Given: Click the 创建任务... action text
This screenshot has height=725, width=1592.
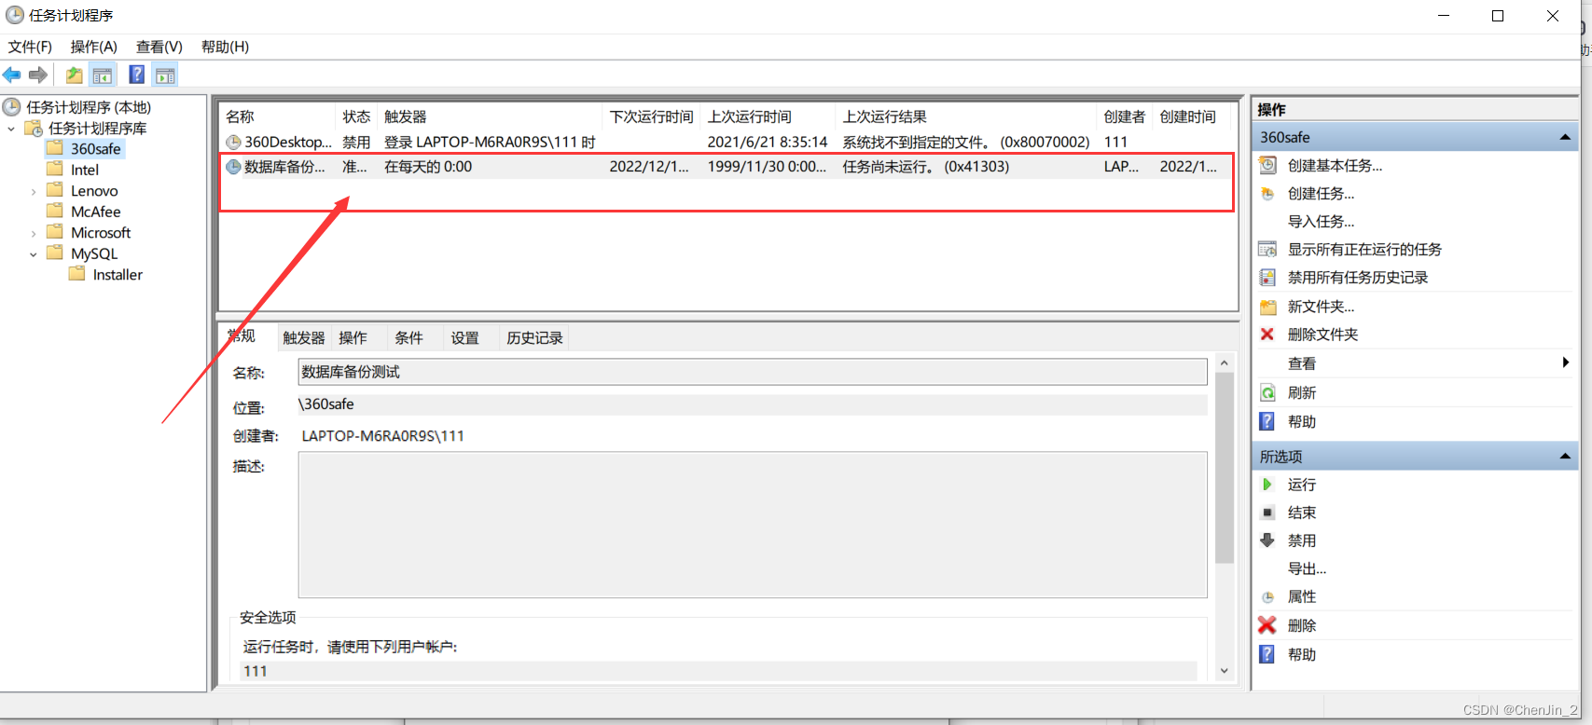Looking at the screenshot, I should (x=1321, y=194).
